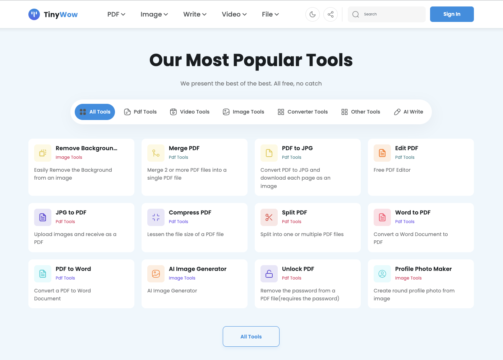Open the Remove Background tool title
Screen dimensions: 503x360
click(x=87, y=148)
